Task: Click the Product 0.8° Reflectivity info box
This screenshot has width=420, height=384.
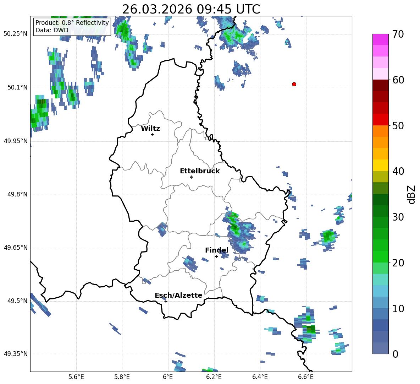Action: pos(72,27)
